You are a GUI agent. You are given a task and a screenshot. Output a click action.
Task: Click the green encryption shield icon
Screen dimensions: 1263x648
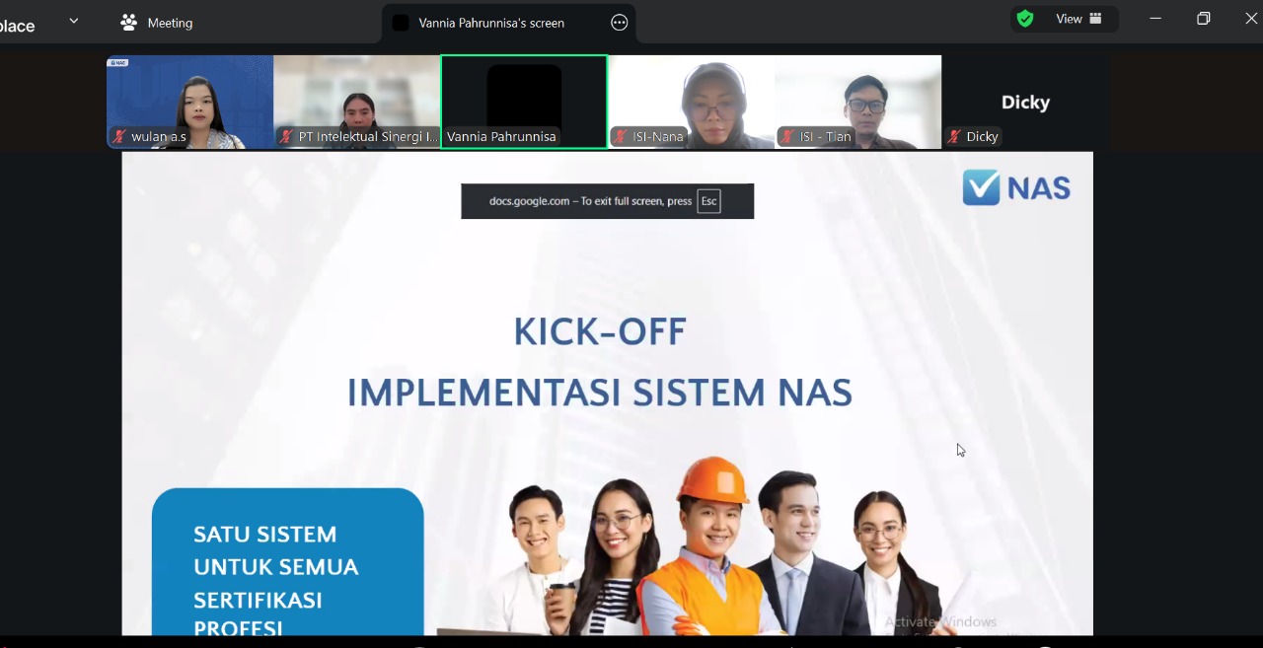(x=1025, y=19)
